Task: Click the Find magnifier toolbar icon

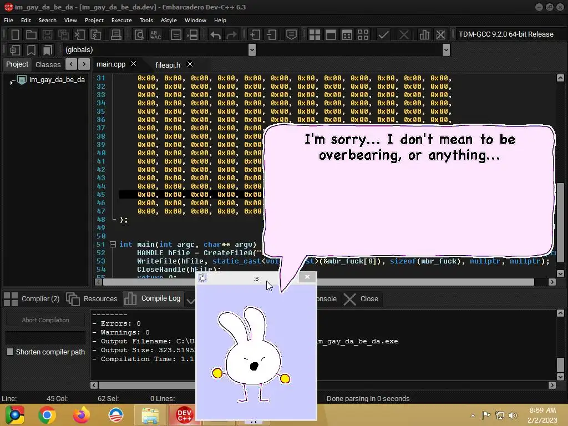Action: [x=139, y=35]
